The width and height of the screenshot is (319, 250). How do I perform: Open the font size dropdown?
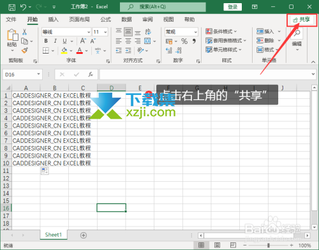click(105, 32)
